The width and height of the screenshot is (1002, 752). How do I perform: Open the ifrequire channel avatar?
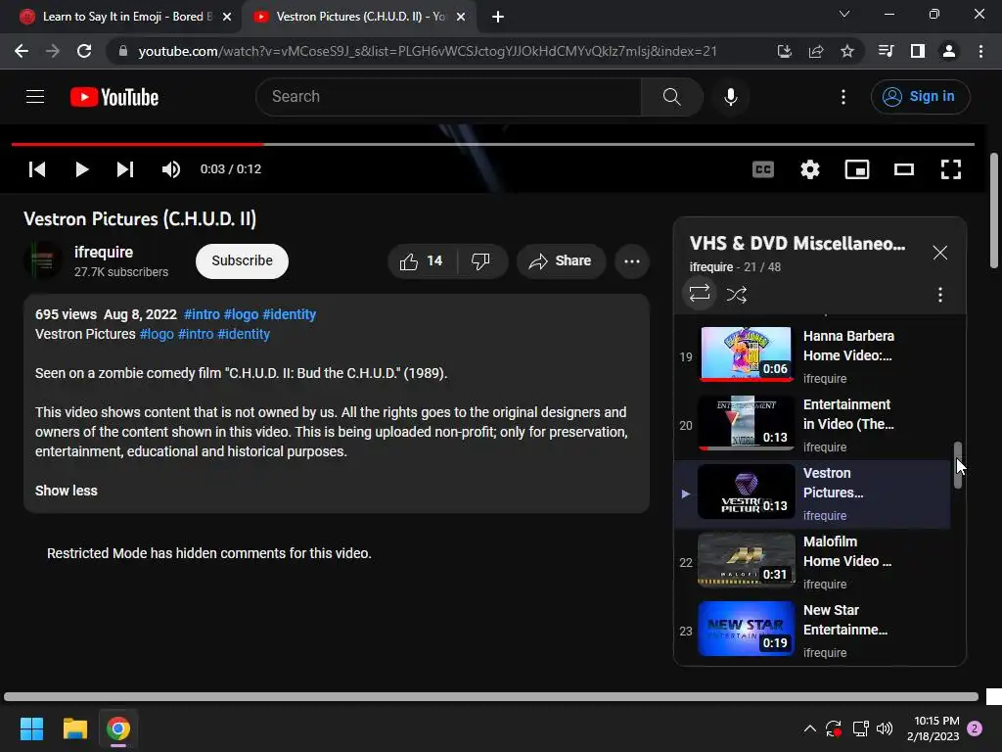[x=43, y=260]
